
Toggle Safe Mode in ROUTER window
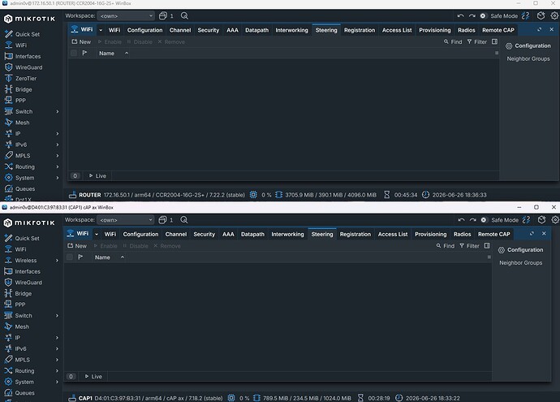pyautogui.click(x=499, y=15)
